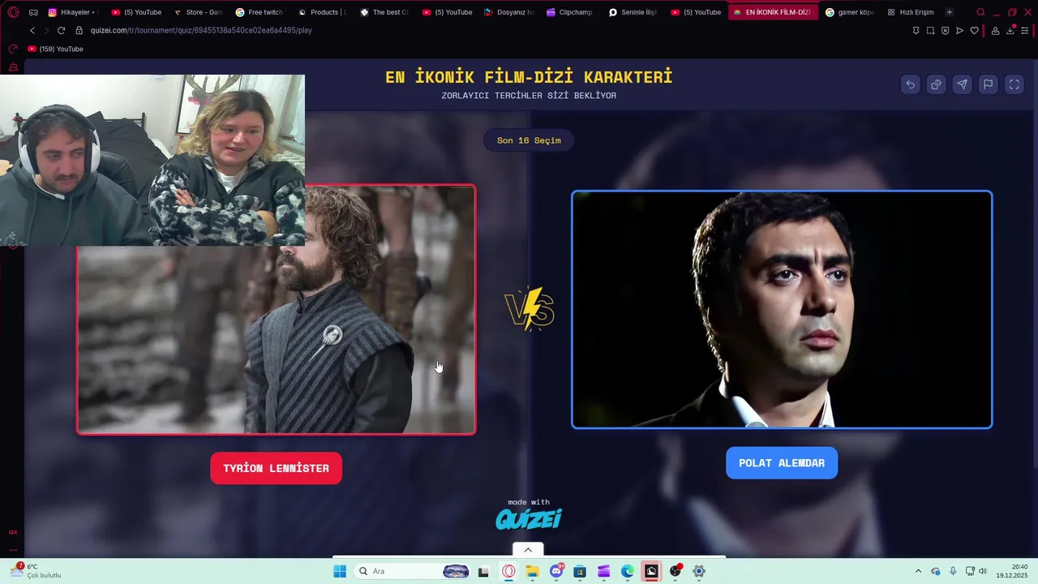1038x584 pixels.
Task: Open the Windows Start menu
Action: [340, 571]
